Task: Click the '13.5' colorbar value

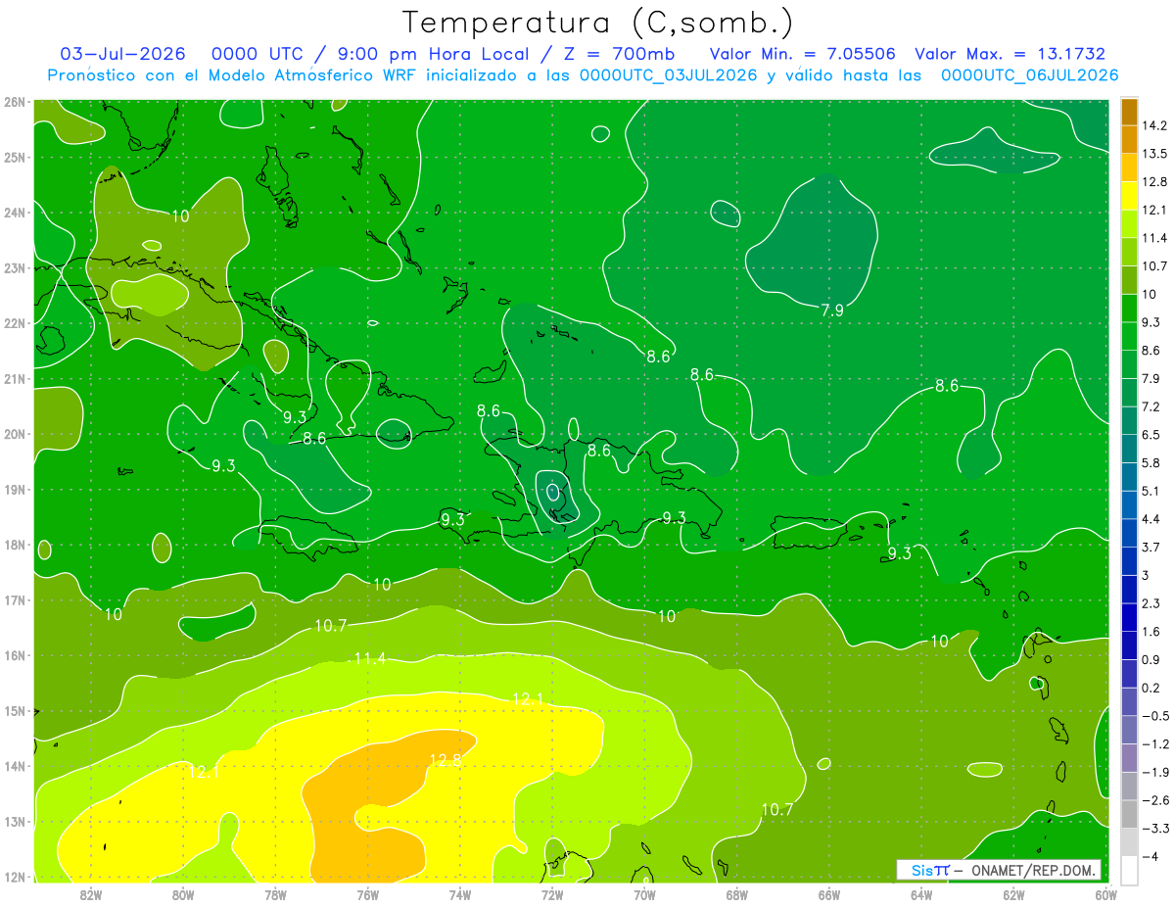Action: click(1153, 154)
